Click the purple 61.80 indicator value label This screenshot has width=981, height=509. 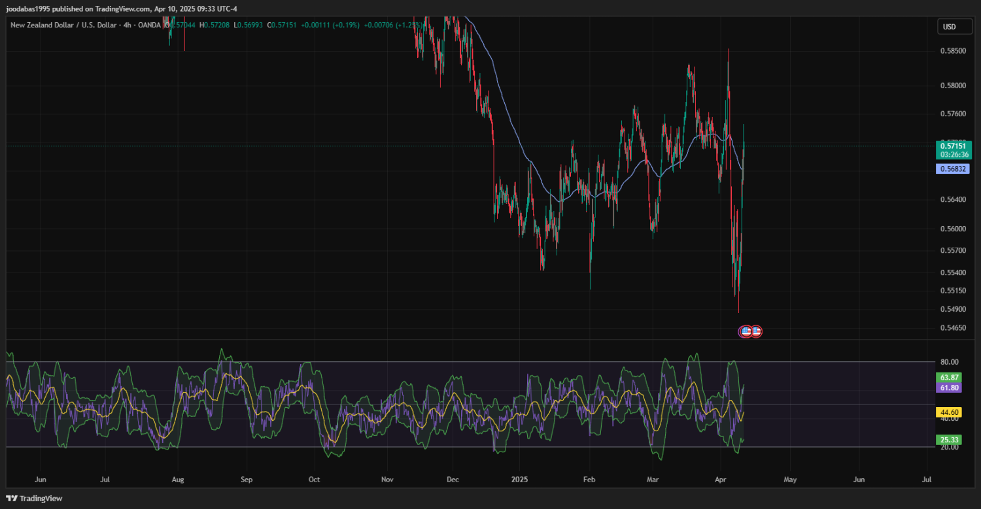[949, 388]
